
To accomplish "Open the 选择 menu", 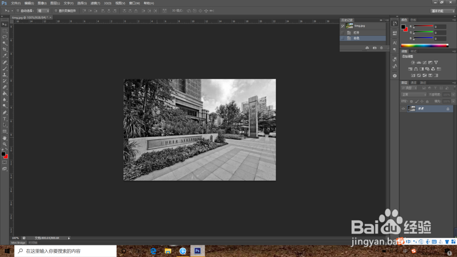I will [82, 3].
